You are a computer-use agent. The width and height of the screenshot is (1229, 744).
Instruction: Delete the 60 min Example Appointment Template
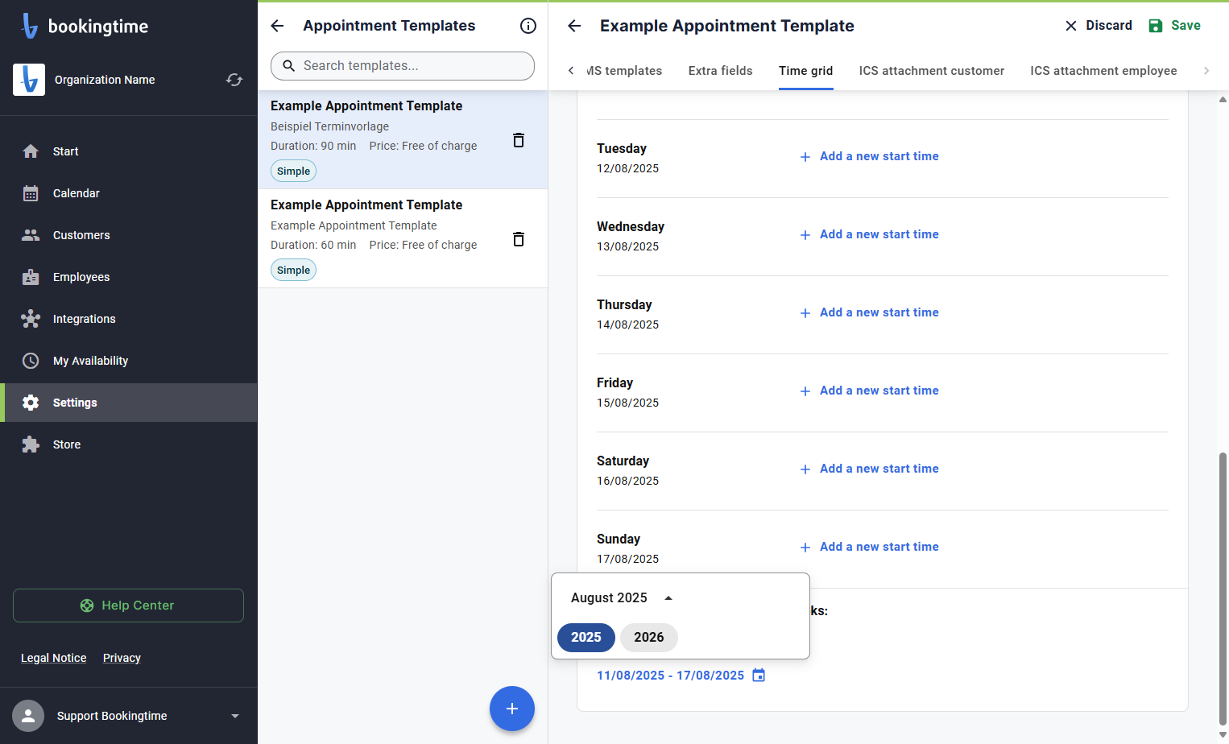[x=519, y=239]
